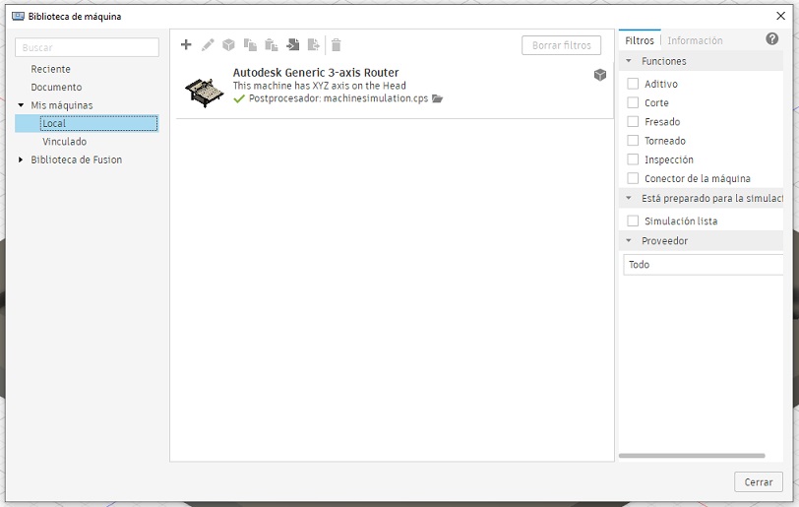This screenshot has width=799, height=507.
Task: Click the trash delete icon
Action: tap(336, 45)
